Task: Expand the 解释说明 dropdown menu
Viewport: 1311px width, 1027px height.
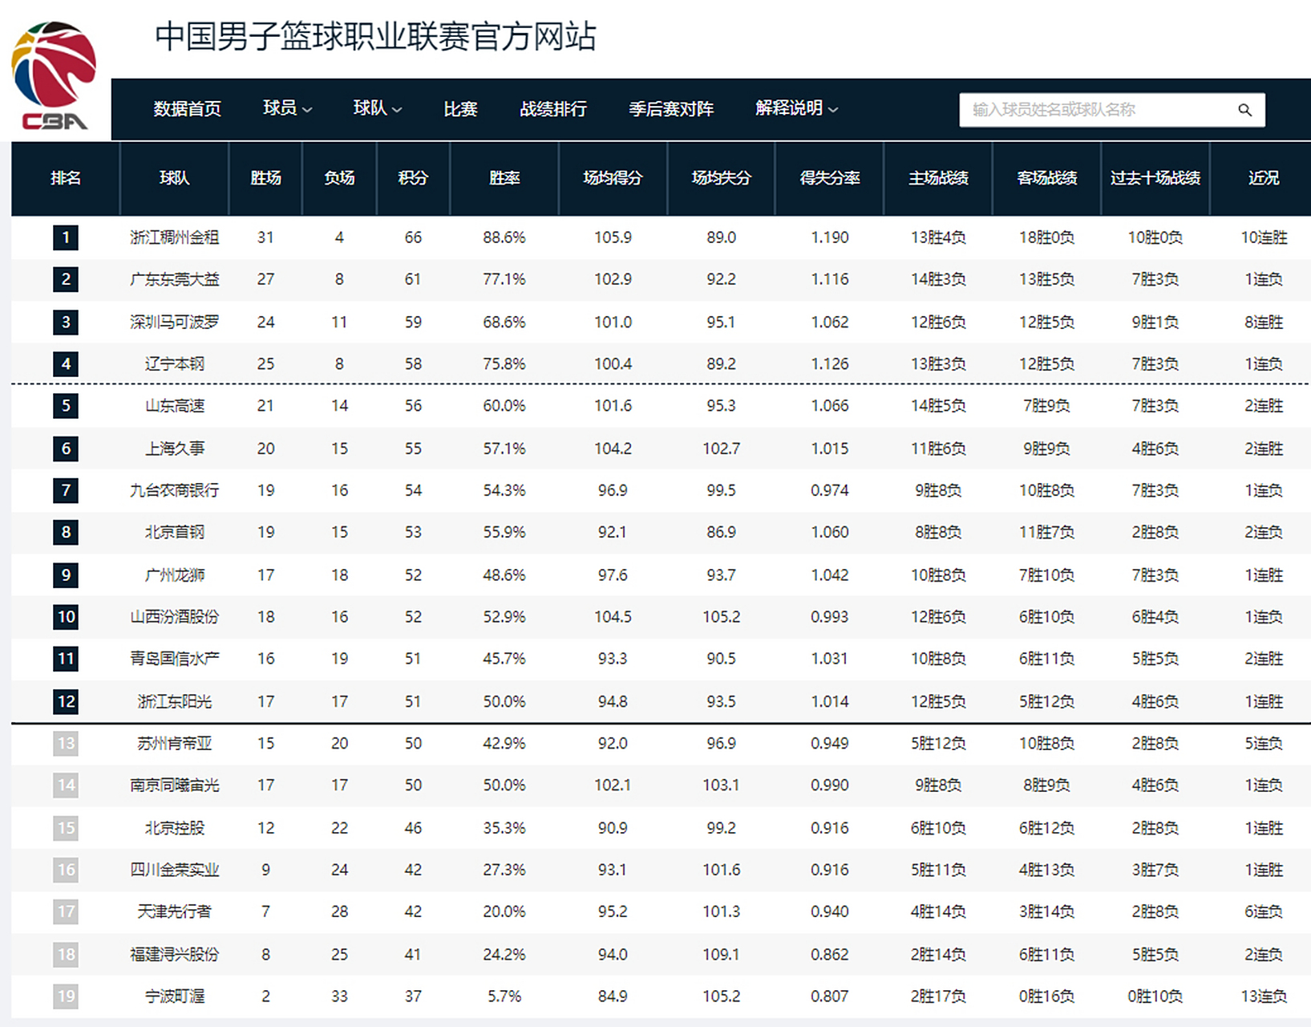Action: coord(796,108)
